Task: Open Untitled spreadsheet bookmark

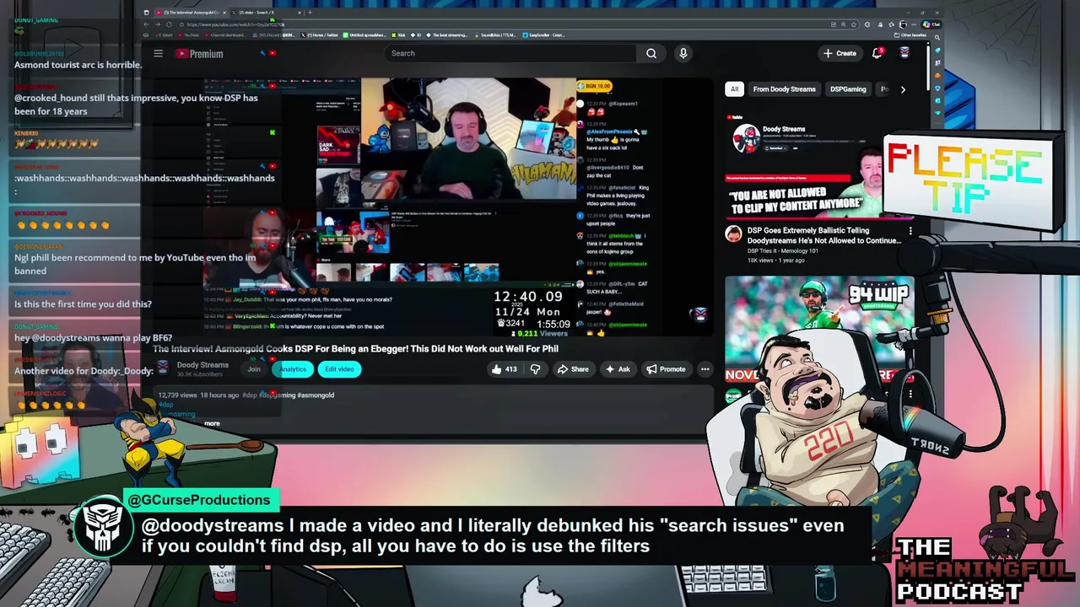Action: 366,35
